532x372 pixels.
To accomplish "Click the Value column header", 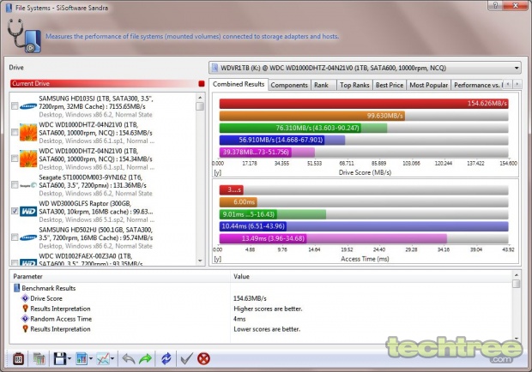I will 372,277.
